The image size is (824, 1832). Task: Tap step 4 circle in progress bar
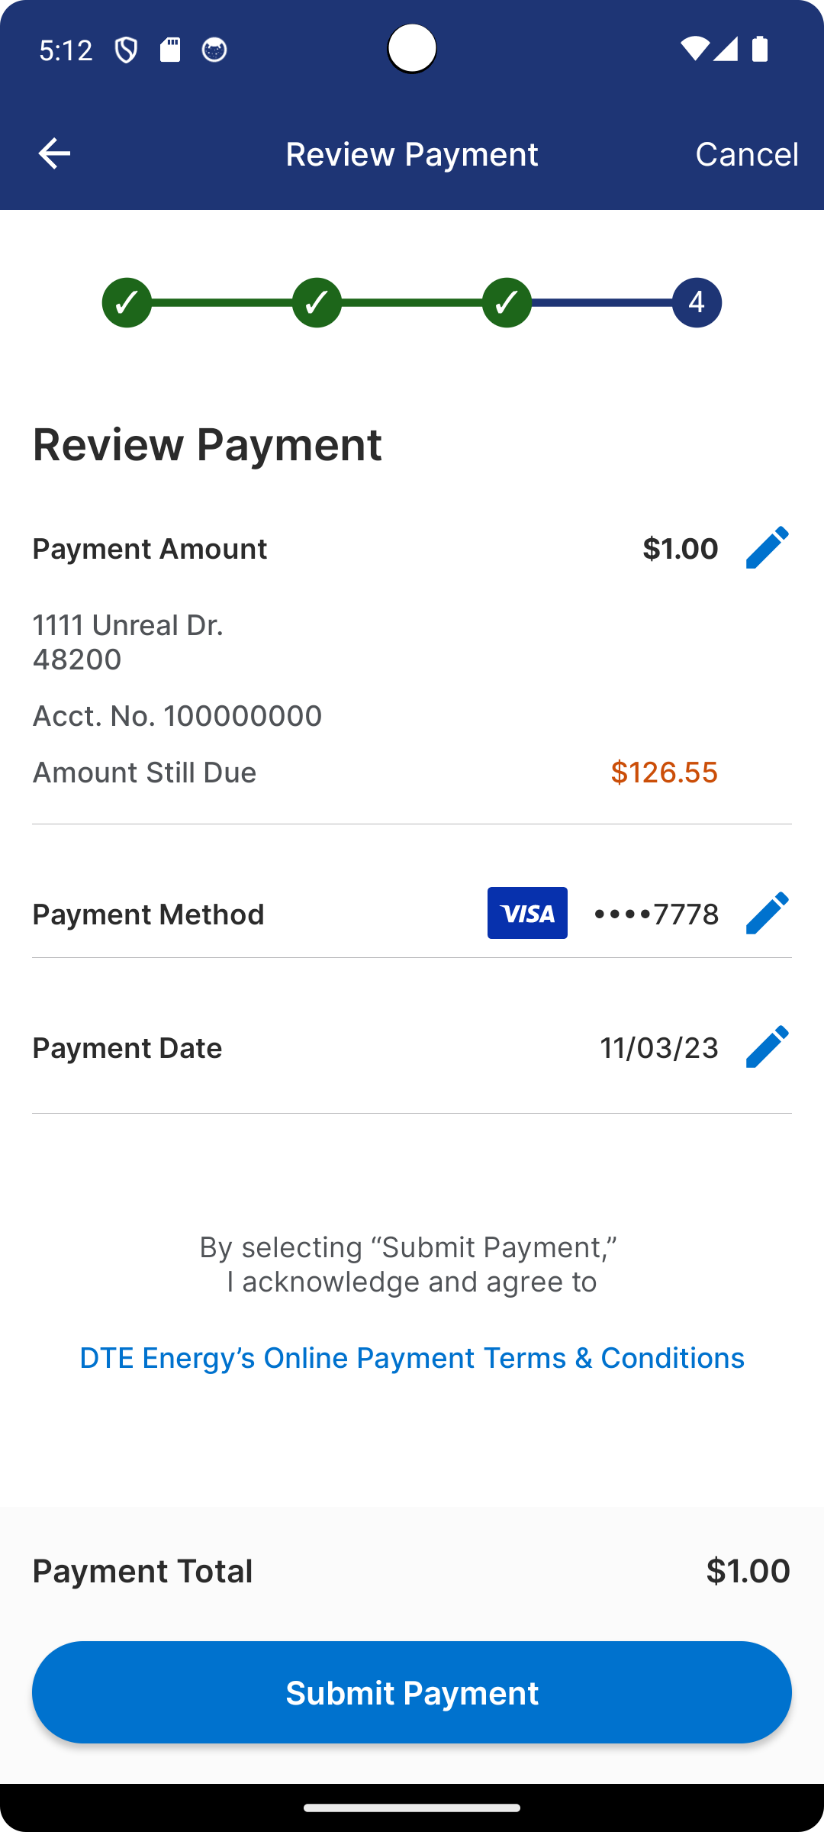pos(697,303)
